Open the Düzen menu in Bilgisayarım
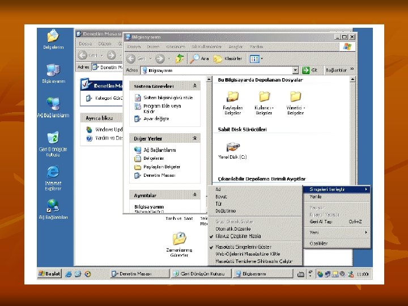 153,46
